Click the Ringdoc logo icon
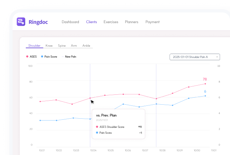The width and height of the screenshot is (230, 155). click(x=21, y=22)
